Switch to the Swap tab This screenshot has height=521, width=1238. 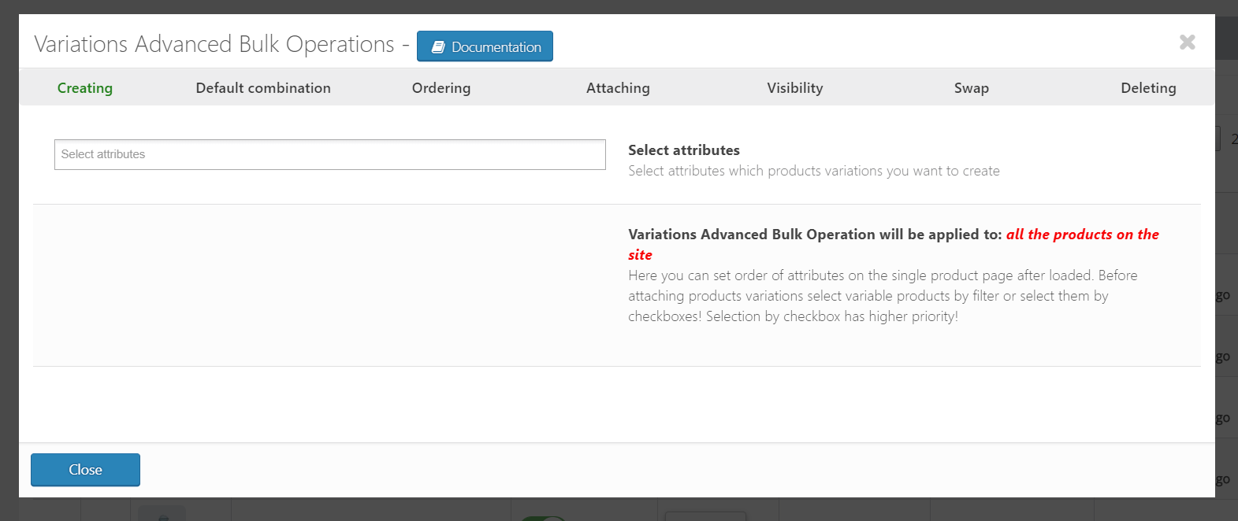point(971,88)
